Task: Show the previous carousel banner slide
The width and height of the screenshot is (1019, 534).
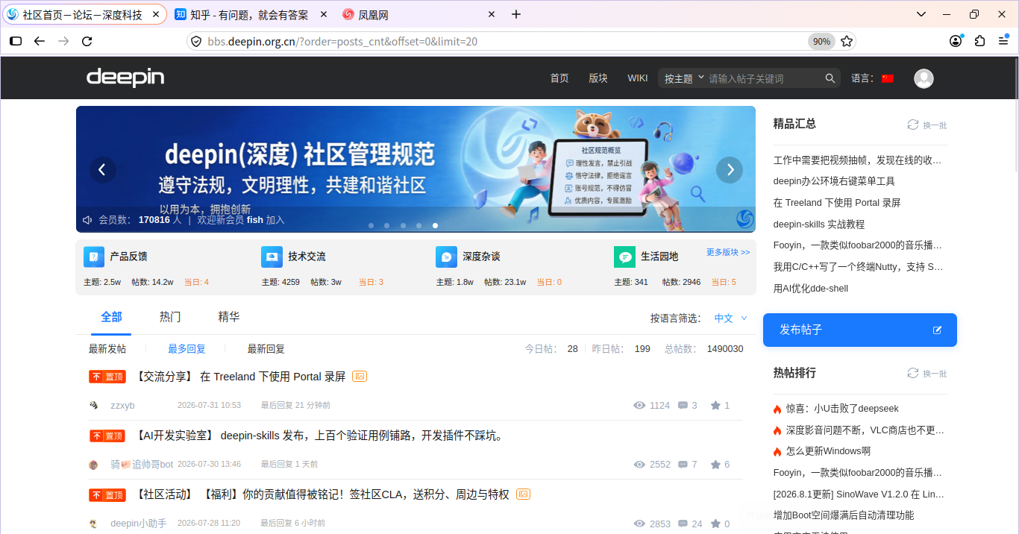Action: tap(102, 170)
